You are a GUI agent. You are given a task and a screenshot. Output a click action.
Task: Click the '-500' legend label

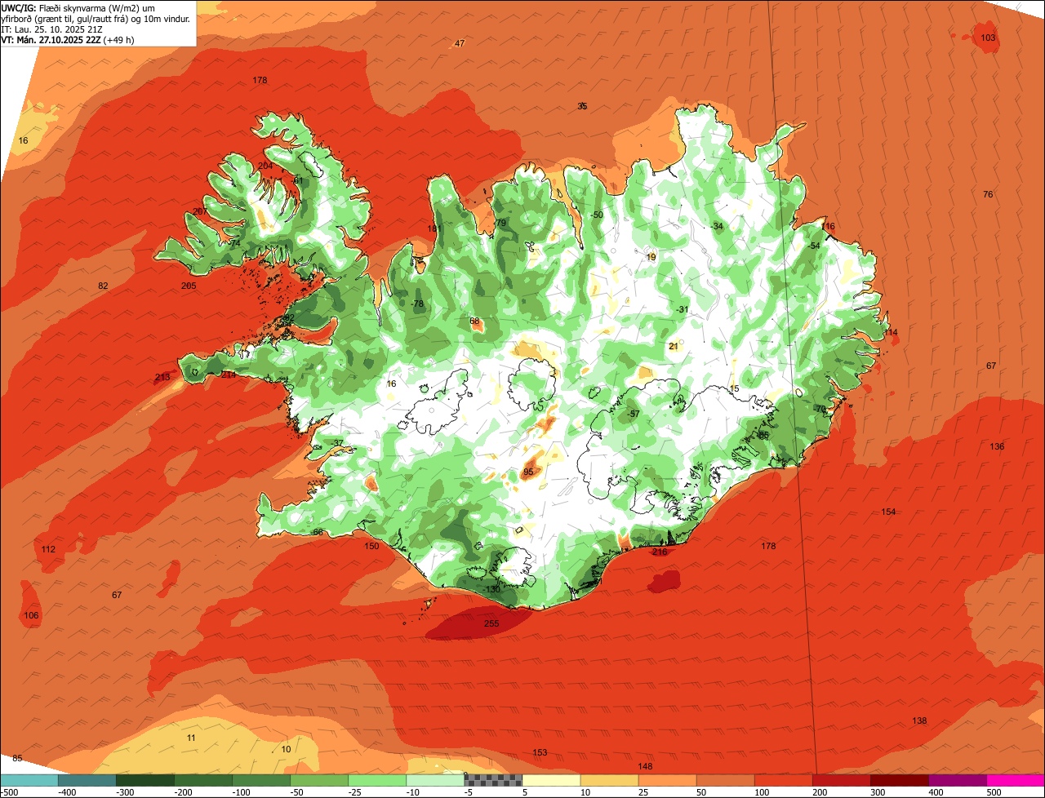pyautogui.click(x=10, y=792)
